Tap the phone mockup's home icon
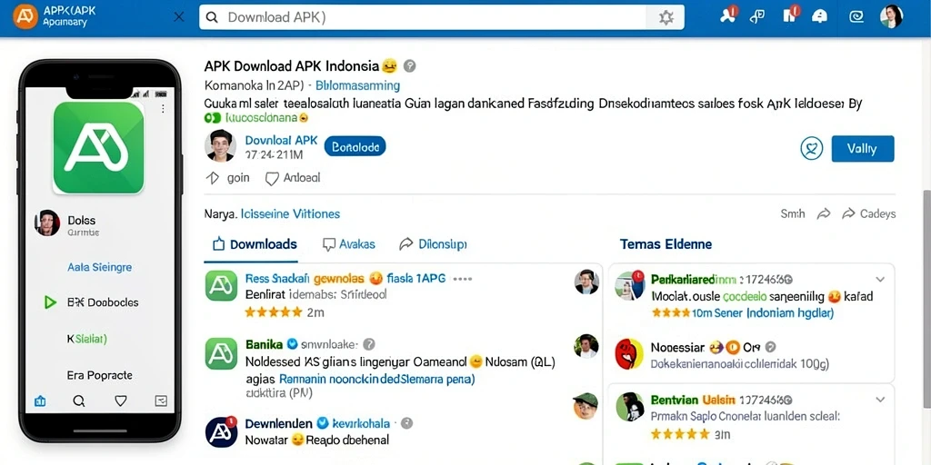This screenshot has height=465, width=931. 40,401
